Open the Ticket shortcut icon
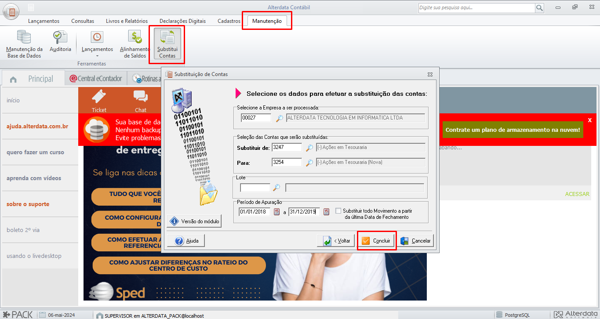Image resolution: width=600 pixels, height=319 pixels. [99, 101]
